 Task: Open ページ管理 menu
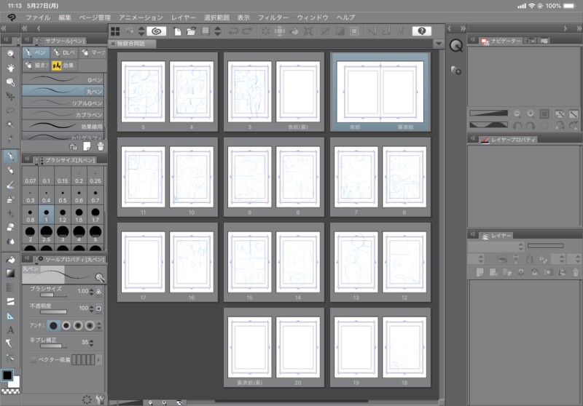[95, 17]
